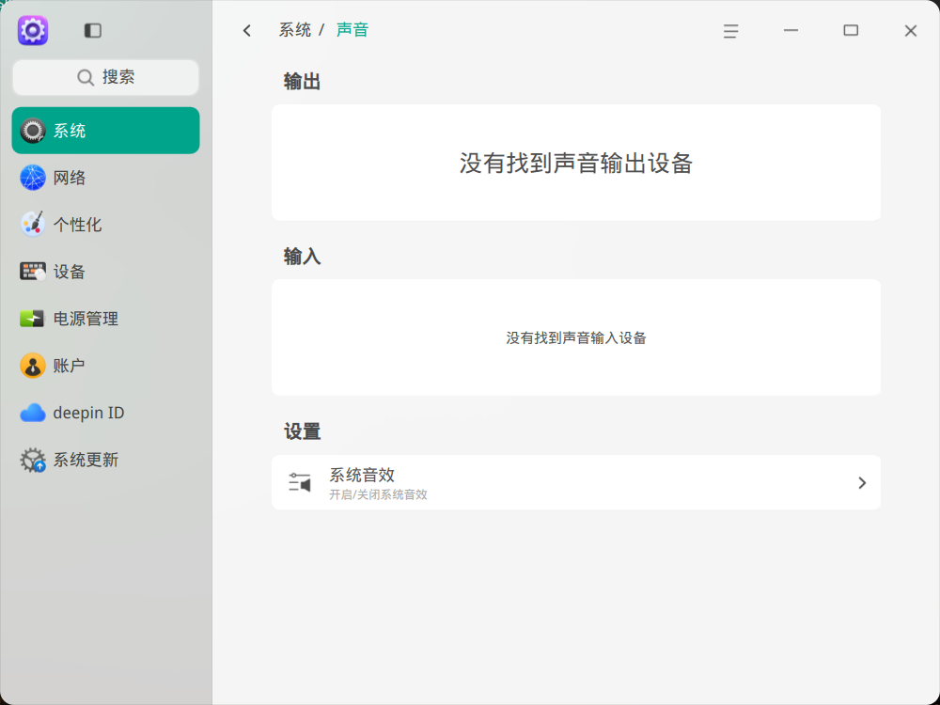Open the hamburger main menu

click(730, 31)
